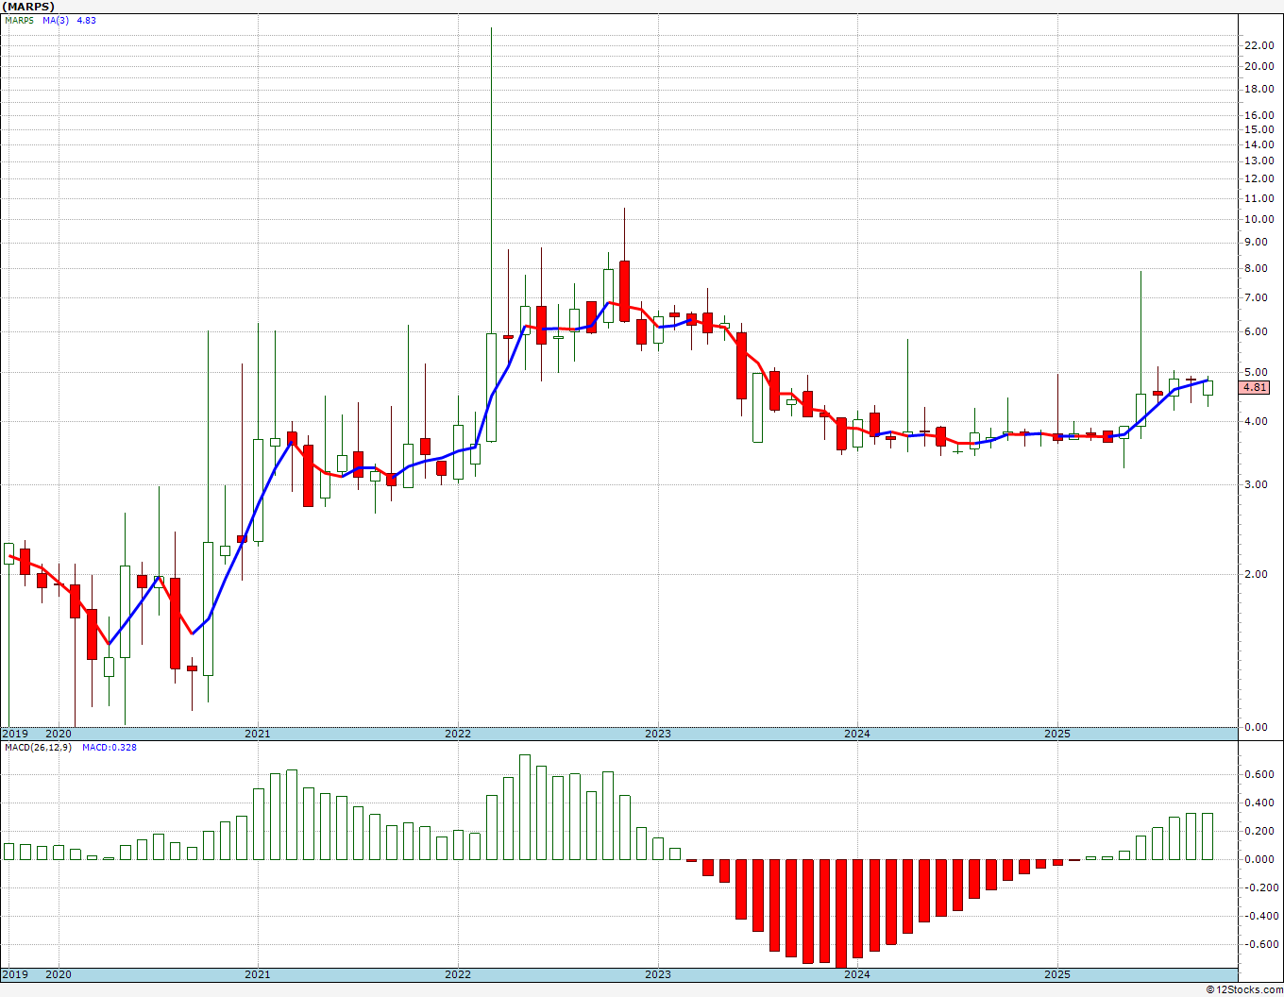Click the longest red MACD bar near 2024

pos(841,913)
